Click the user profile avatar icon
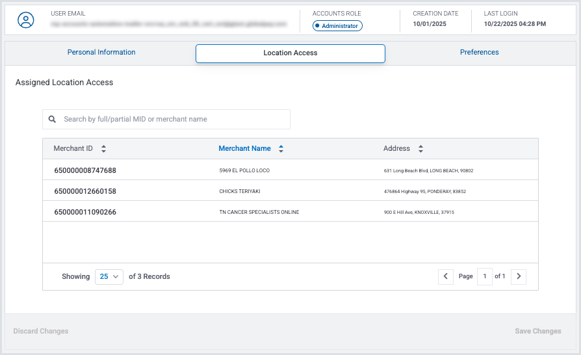The height and width of the screenshot is (355, 581). (x=26, y=20)
